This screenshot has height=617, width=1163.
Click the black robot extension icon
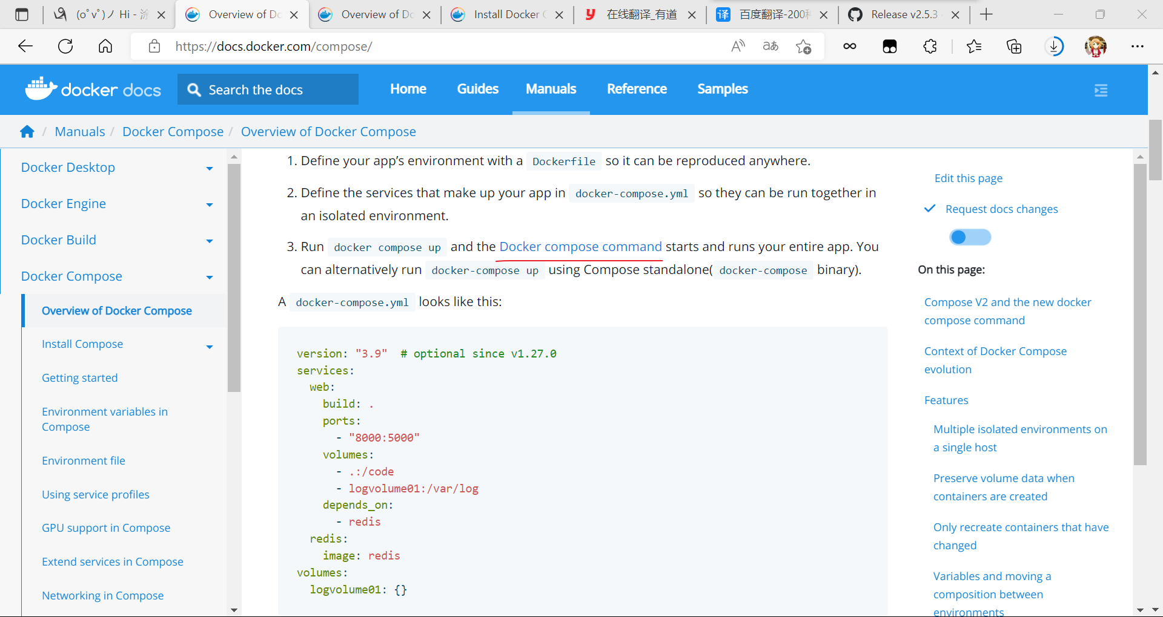[890, 47]
